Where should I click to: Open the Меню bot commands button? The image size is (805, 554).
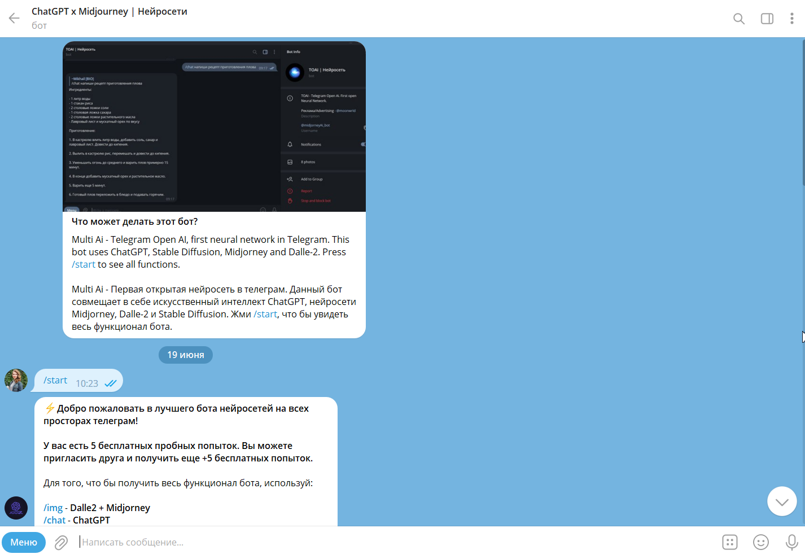(24, 542)
